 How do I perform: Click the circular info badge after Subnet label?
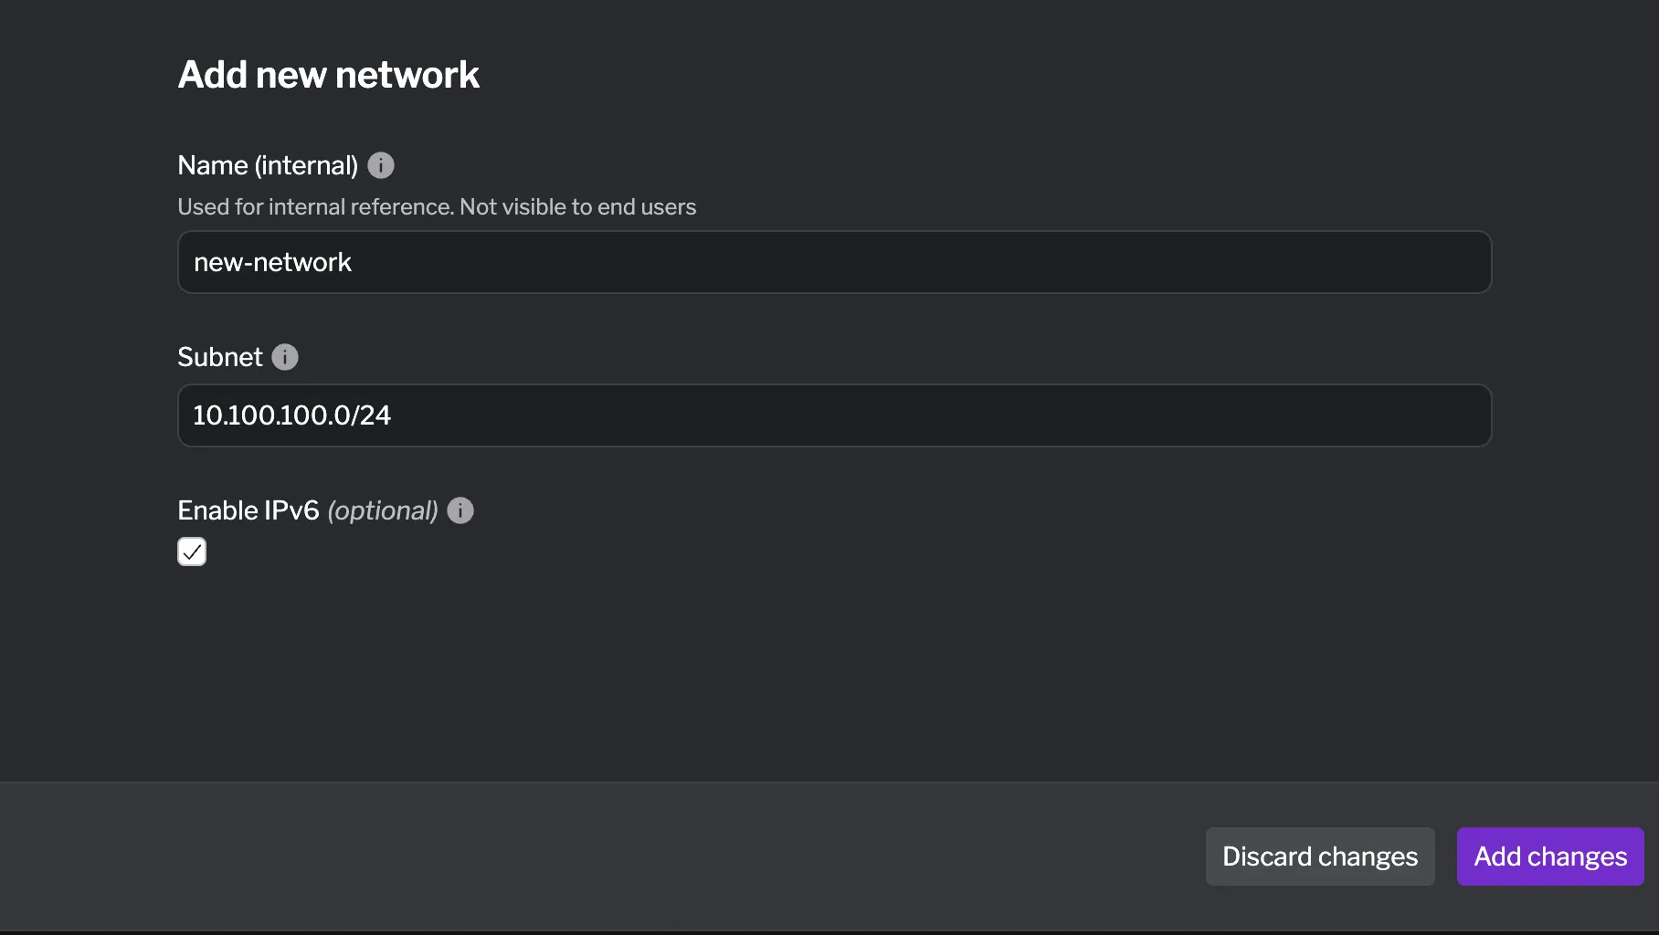(x=284, y=357)
